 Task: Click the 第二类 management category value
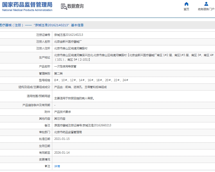click(x=58, y=74)
